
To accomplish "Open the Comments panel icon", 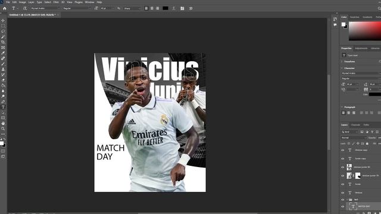I will [x=335, y=25].
